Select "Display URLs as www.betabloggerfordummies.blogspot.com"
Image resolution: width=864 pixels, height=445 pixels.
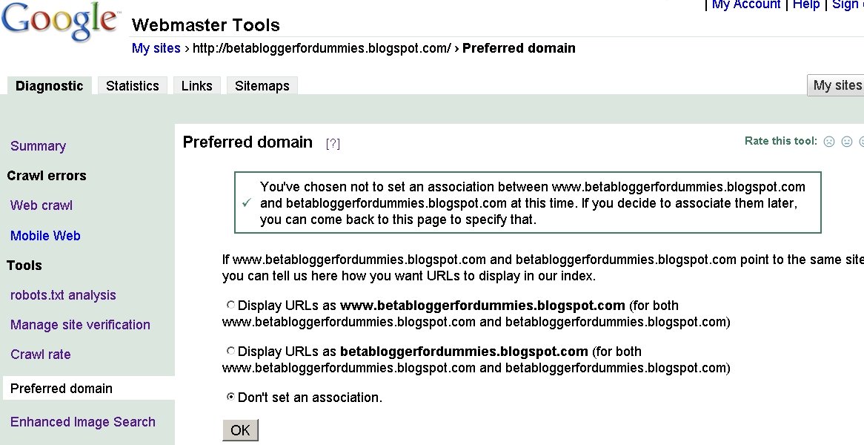click(x=230, y=304)
